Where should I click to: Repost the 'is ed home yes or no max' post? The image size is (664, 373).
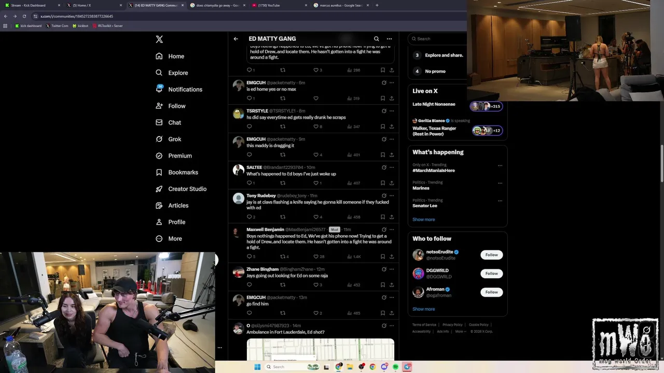(283, 98)
